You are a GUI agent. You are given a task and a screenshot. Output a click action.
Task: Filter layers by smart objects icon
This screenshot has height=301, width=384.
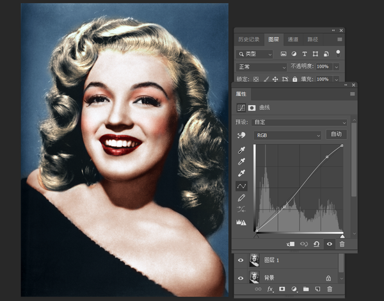(326, 54)
